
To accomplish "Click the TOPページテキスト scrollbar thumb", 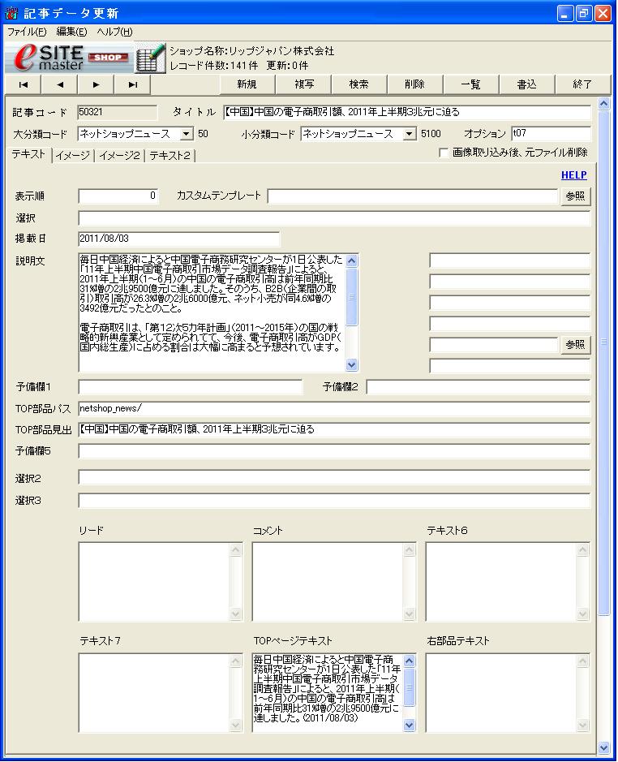I will pyautogui.click(x=409, y=687).
